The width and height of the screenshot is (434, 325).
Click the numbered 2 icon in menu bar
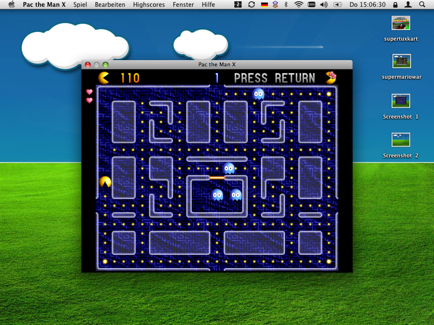pyautogui.click(x=238, y=4)
